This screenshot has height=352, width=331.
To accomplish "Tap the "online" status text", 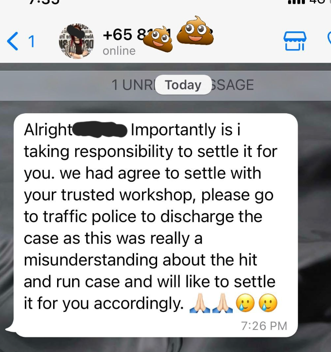I will click(119, 51).
